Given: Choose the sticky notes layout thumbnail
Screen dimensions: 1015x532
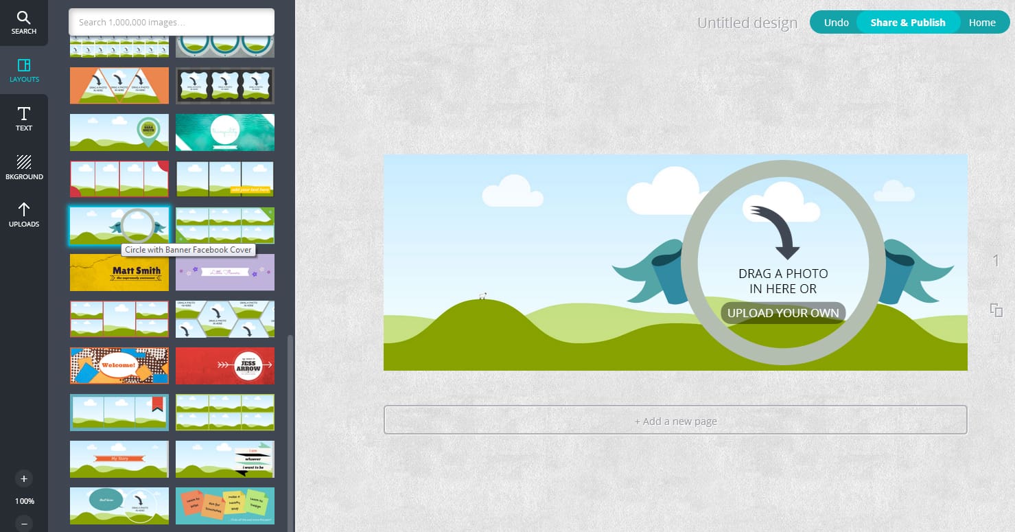Looking at the screenshot, I should click(225, 506).
